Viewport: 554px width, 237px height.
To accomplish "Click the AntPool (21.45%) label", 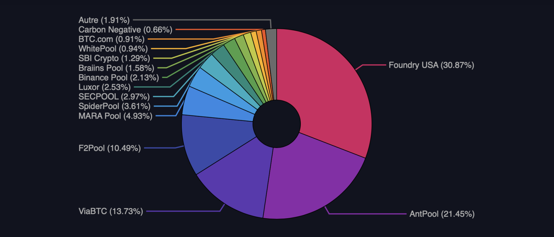I will (442, 214).
